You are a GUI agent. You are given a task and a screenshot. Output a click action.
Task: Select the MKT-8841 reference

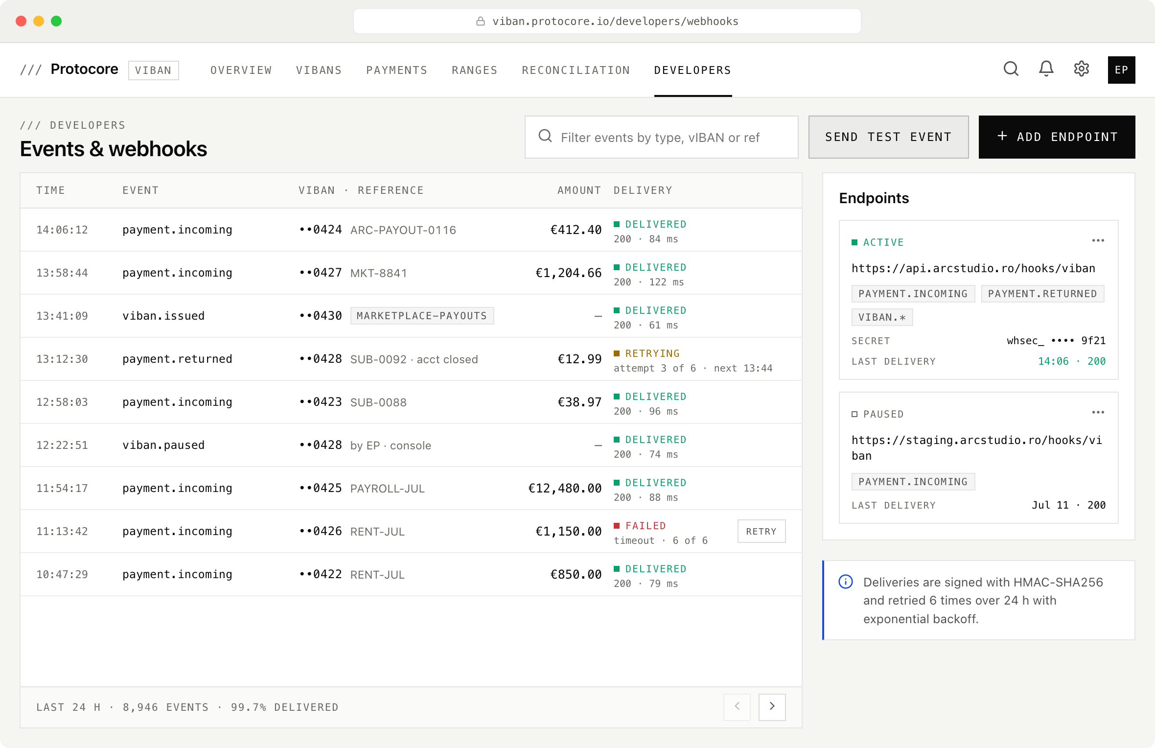click(x=379, y=273)
